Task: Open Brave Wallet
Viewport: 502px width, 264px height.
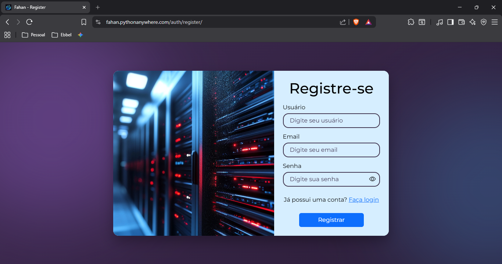Action: tap(462, 22)
